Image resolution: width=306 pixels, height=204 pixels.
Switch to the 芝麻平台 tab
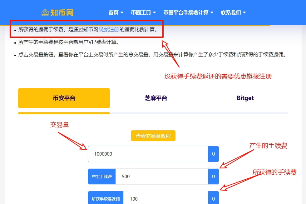coord(155,98)
